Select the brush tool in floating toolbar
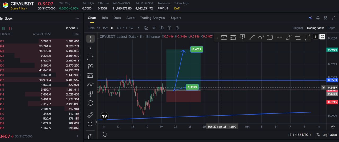 [x=289, y=37]
